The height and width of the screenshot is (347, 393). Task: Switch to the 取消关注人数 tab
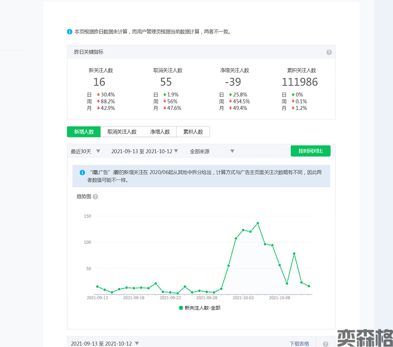122,132
